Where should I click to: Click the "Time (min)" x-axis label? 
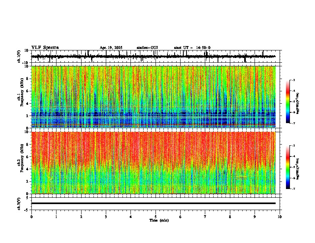(159, 220)
